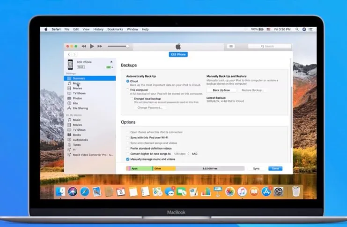Open Audiobooks icon in sidebar
347x227 pixels.
coord(69,140)
